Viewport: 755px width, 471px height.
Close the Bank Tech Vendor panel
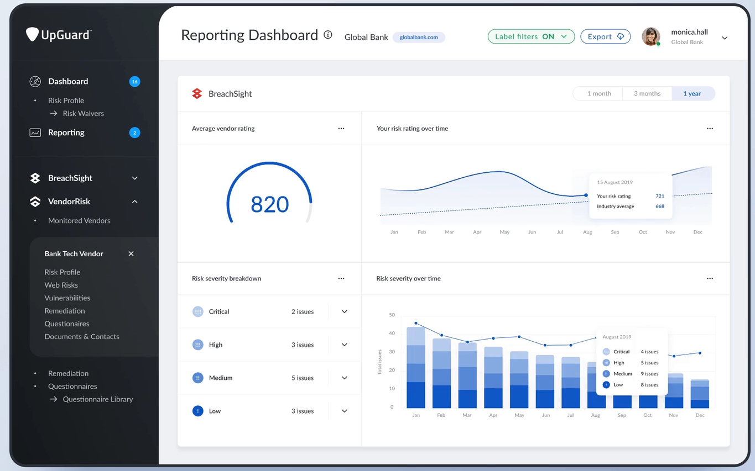click(x=131, y=253)
